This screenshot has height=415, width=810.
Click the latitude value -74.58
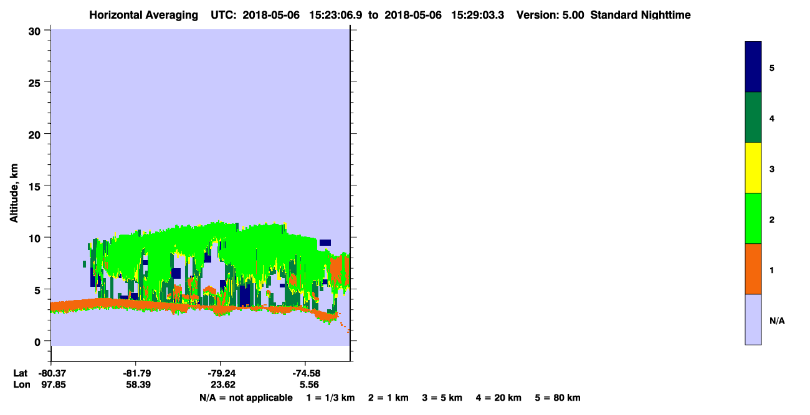pyautogui.click(x=305, y=373)
